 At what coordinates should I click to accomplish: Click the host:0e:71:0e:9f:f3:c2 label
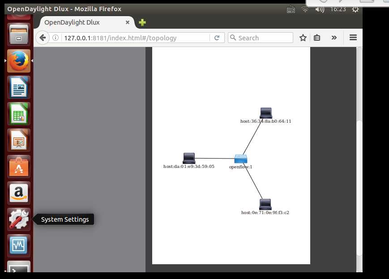click(265, 212)
